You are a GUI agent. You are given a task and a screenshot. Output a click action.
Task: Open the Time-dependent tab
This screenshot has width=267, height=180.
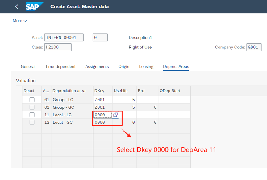tap(60, 66)
